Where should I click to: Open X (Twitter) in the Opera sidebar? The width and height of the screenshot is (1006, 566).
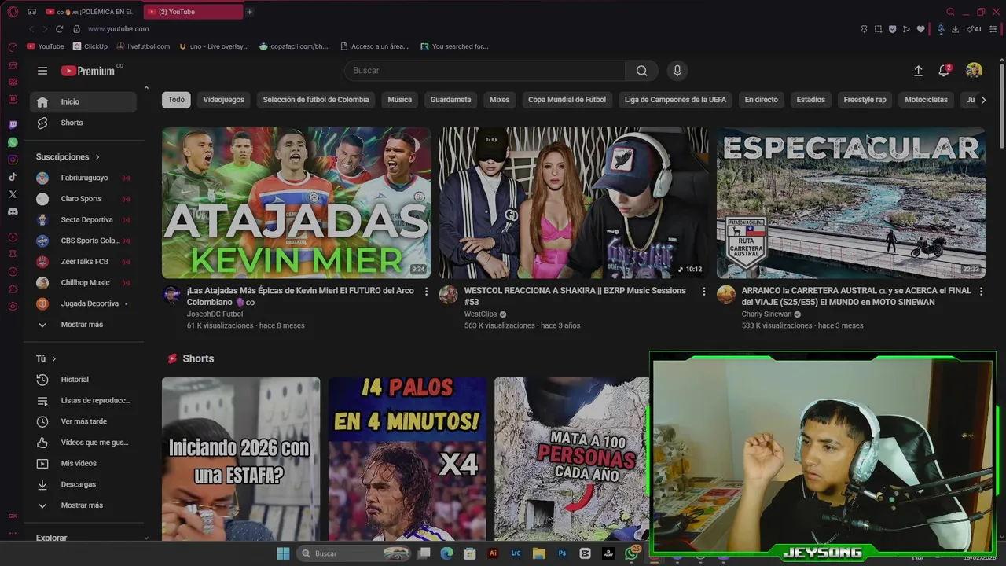(x=13, y=194)
